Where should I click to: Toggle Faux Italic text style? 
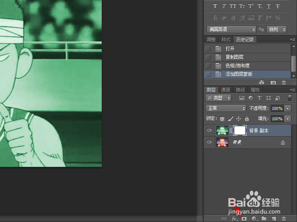pyautogui.click(x=224, y=6)
